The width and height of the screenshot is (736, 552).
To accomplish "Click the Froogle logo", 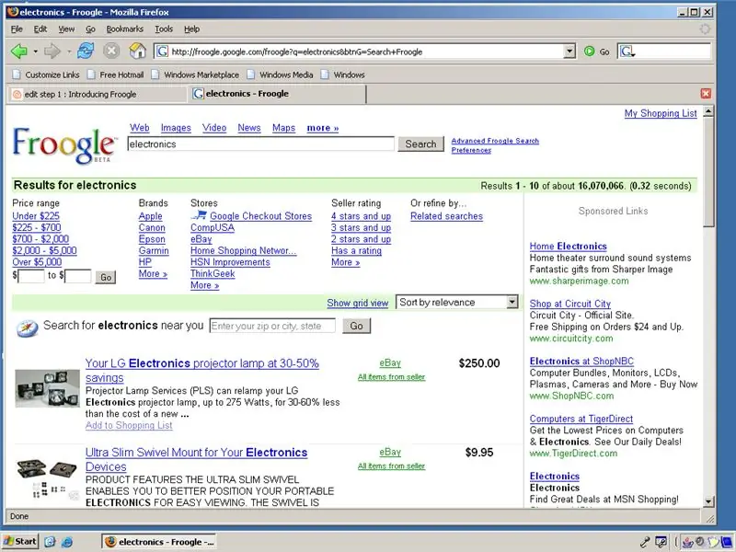I will click(64, 145).
